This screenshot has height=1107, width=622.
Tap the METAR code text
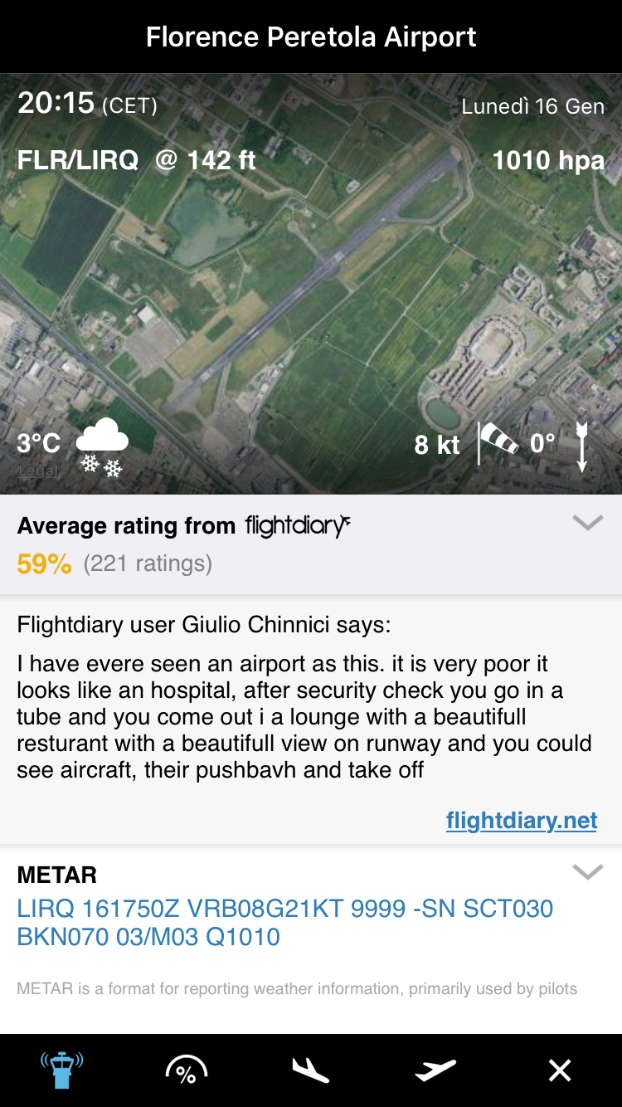click(284, 923)
